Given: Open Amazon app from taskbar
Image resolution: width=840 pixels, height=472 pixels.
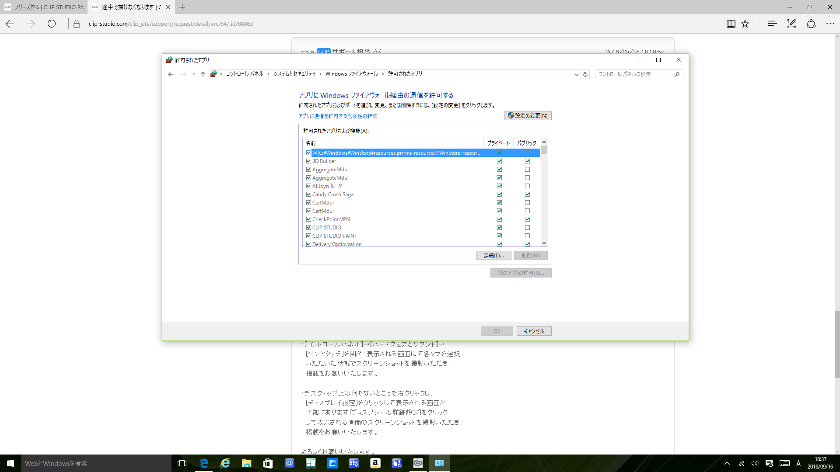Looking at the screenshot, I should [375, 463].
